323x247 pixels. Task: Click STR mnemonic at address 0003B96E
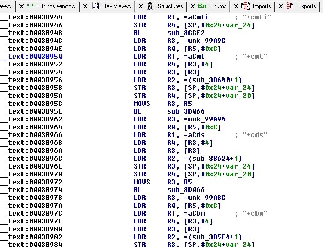coord(140,166)
